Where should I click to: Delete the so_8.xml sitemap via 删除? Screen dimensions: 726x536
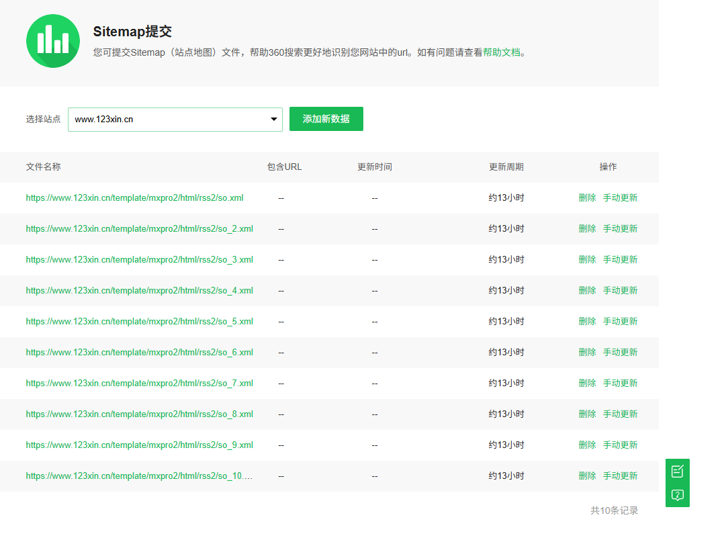pos(587,414)
